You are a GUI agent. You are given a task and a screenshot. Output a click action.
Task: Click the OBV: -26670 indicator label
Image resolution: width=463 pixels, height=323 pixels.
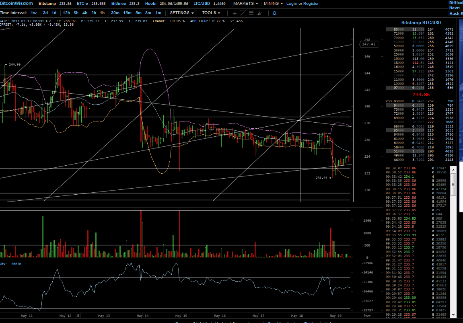click(x=10, y=264)
